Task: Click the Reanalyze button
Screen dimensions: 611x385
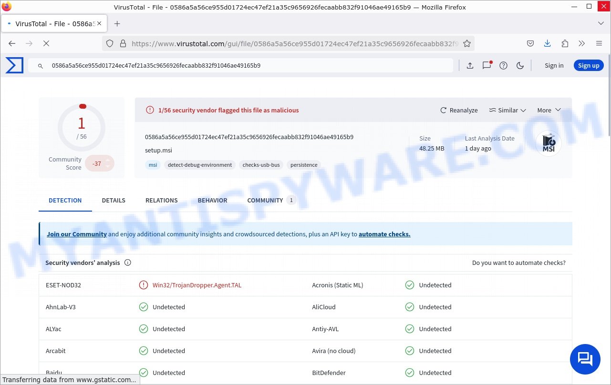Action: pyautogui.click(x=458, y=110)
